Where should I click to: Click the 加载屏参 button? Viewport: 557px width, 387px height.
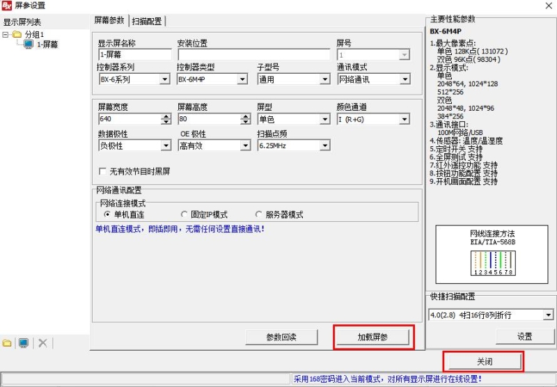click(372, 337)
